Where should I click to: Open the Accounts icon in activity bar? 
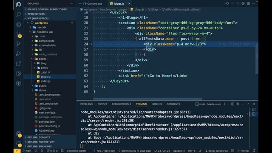click(18, 134)
